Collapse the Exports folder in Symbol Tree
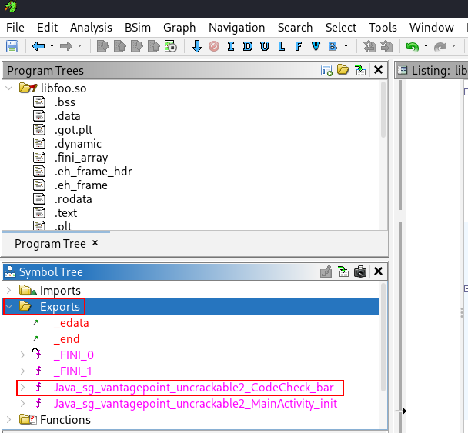 pos(9,307)
